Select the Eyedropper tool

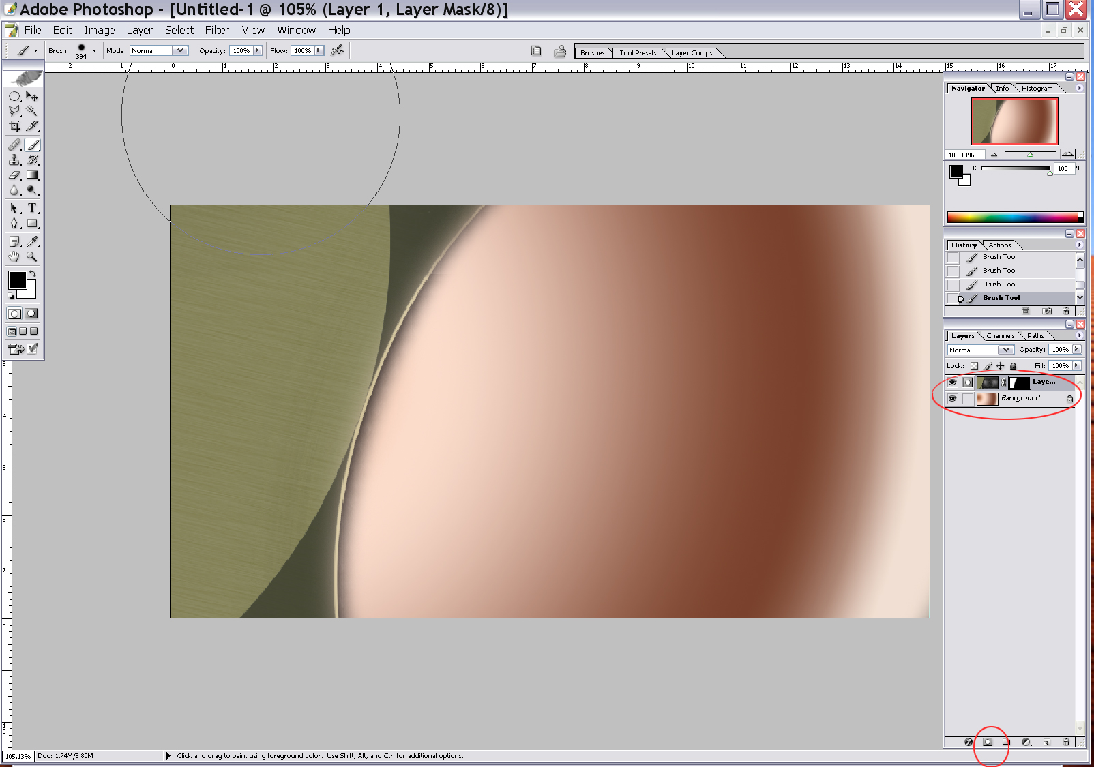tap(32, 241)
